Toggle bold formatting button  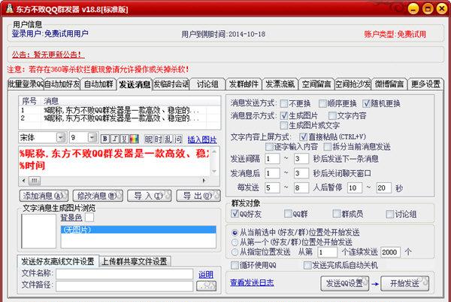[104, 139]
